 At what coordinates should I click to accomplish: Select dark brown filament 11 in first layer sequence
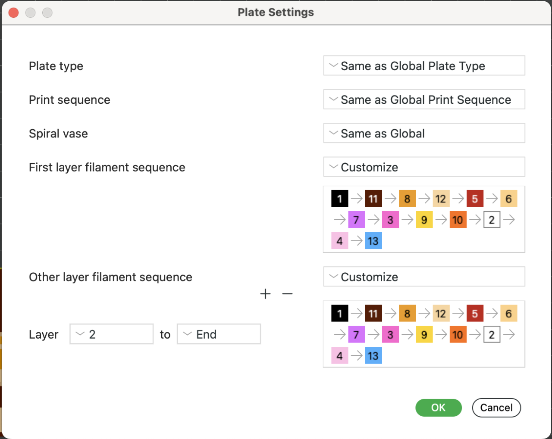point(373,199)
